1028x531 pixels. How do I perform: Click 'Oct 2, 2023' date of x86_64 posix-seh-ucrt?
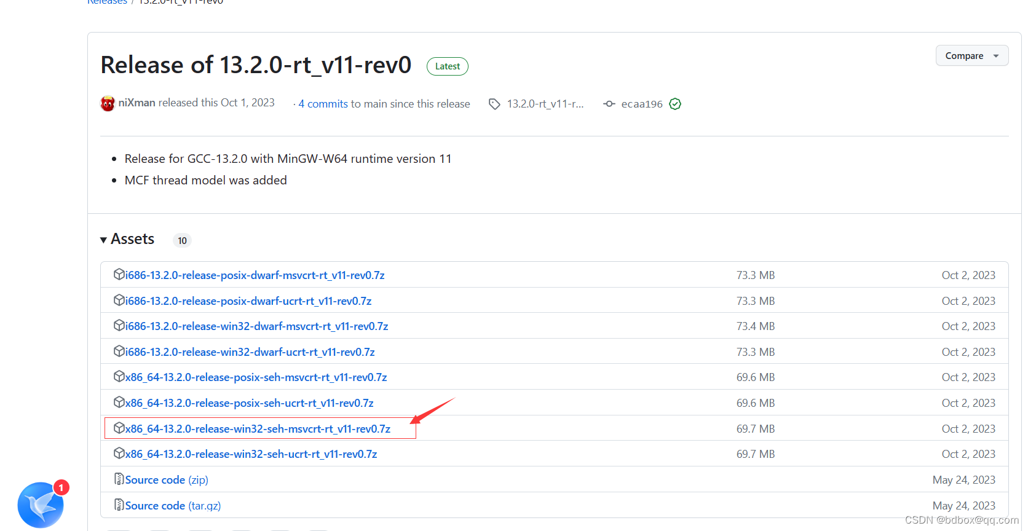tap(968, 403)
